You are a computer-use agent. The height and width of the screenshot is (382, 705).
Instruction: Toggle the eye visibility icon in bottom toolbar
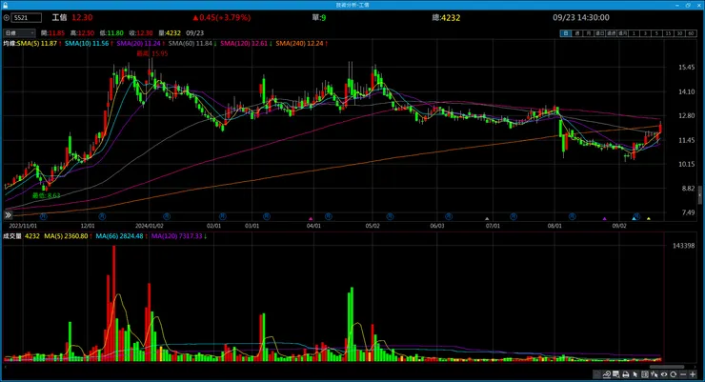pos(664,374)
